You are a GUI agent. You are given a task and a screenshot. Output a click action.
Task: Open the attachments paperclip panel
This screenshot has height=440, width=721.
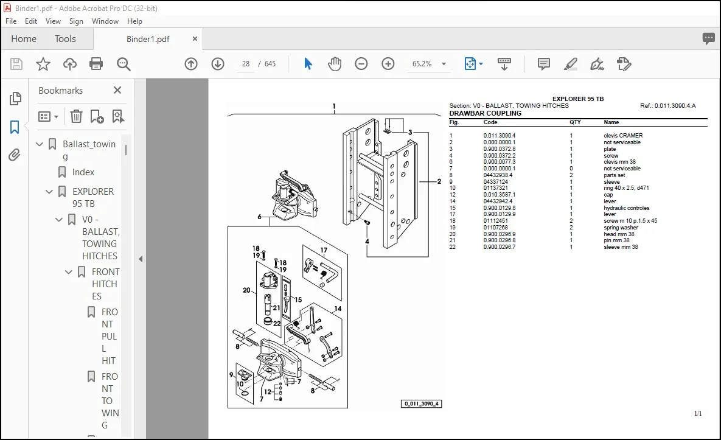(15, 155)
